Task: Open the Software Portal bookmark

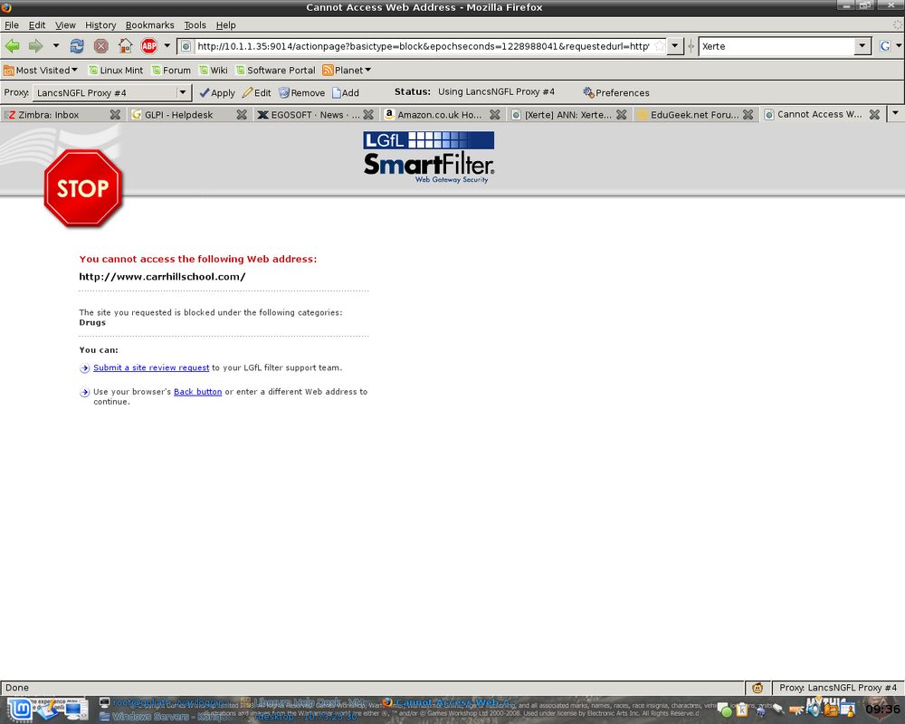Action: (x=275, y=70)
